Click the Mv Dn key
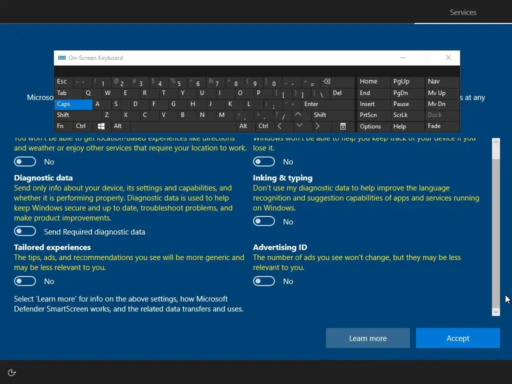 442,104
